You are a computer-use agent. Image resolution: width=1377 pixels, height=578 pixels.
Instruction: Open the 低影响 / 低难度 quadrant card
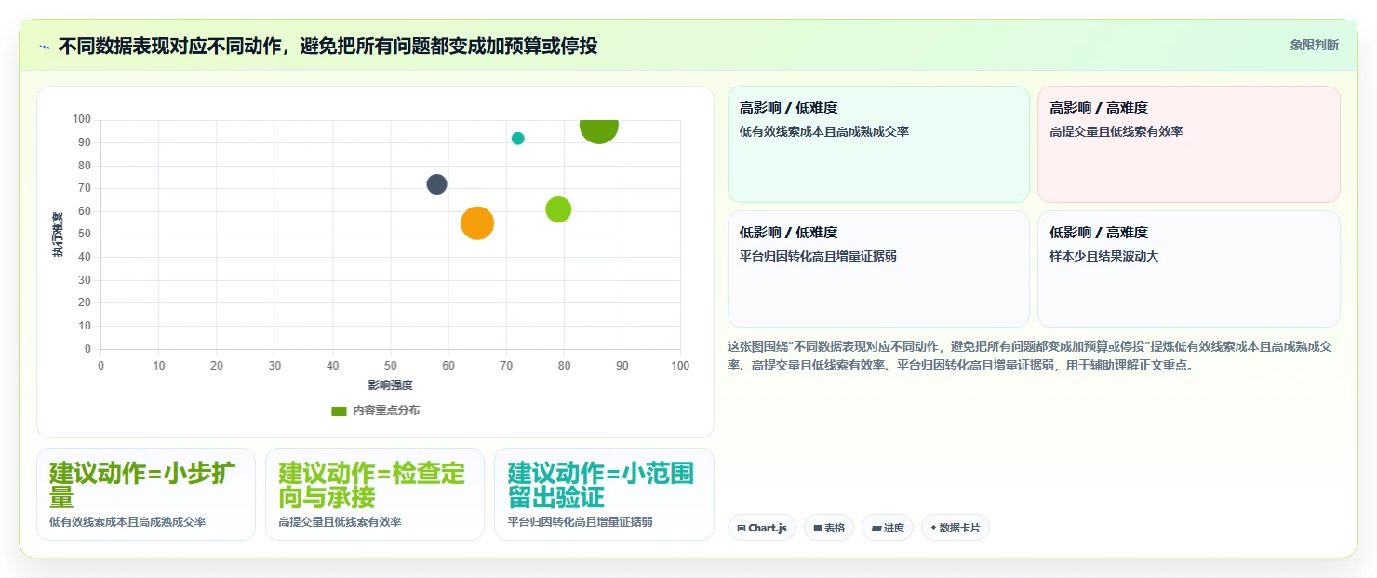point(878,269)
